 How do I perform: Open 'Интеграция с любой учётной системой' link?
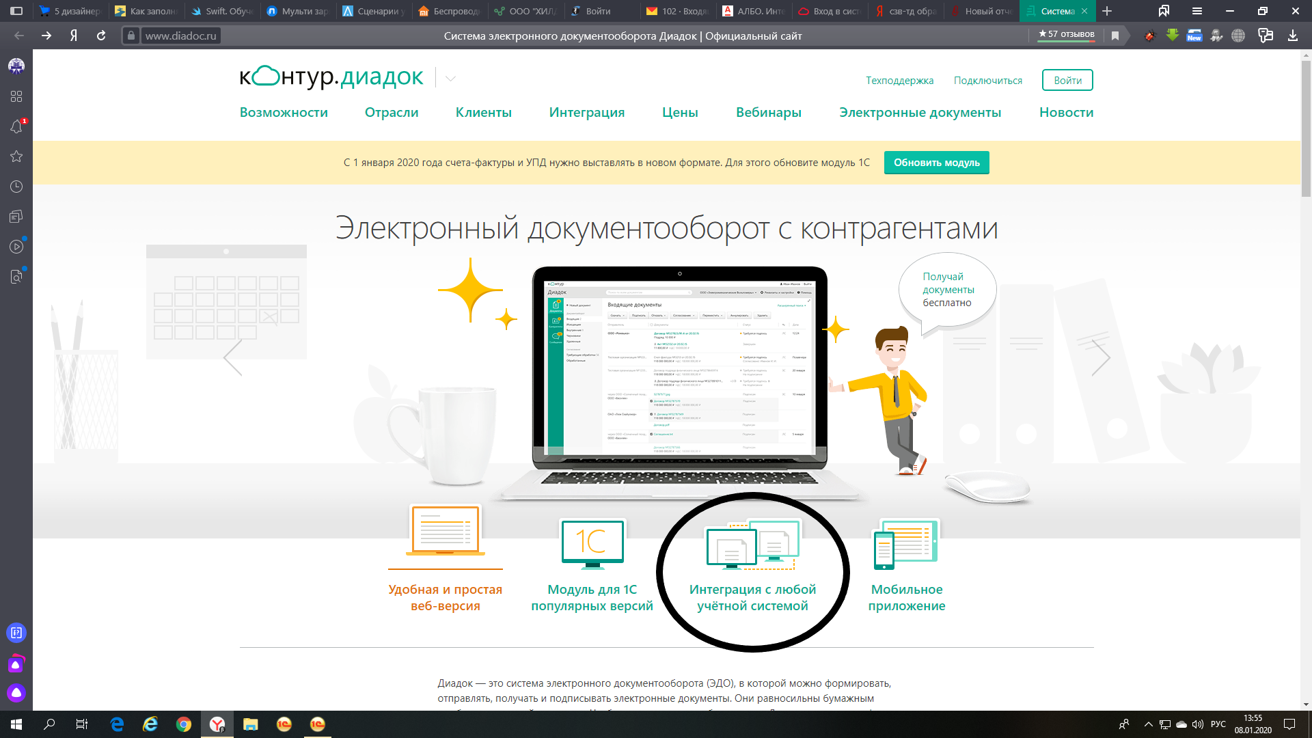[x=752, y=597]
